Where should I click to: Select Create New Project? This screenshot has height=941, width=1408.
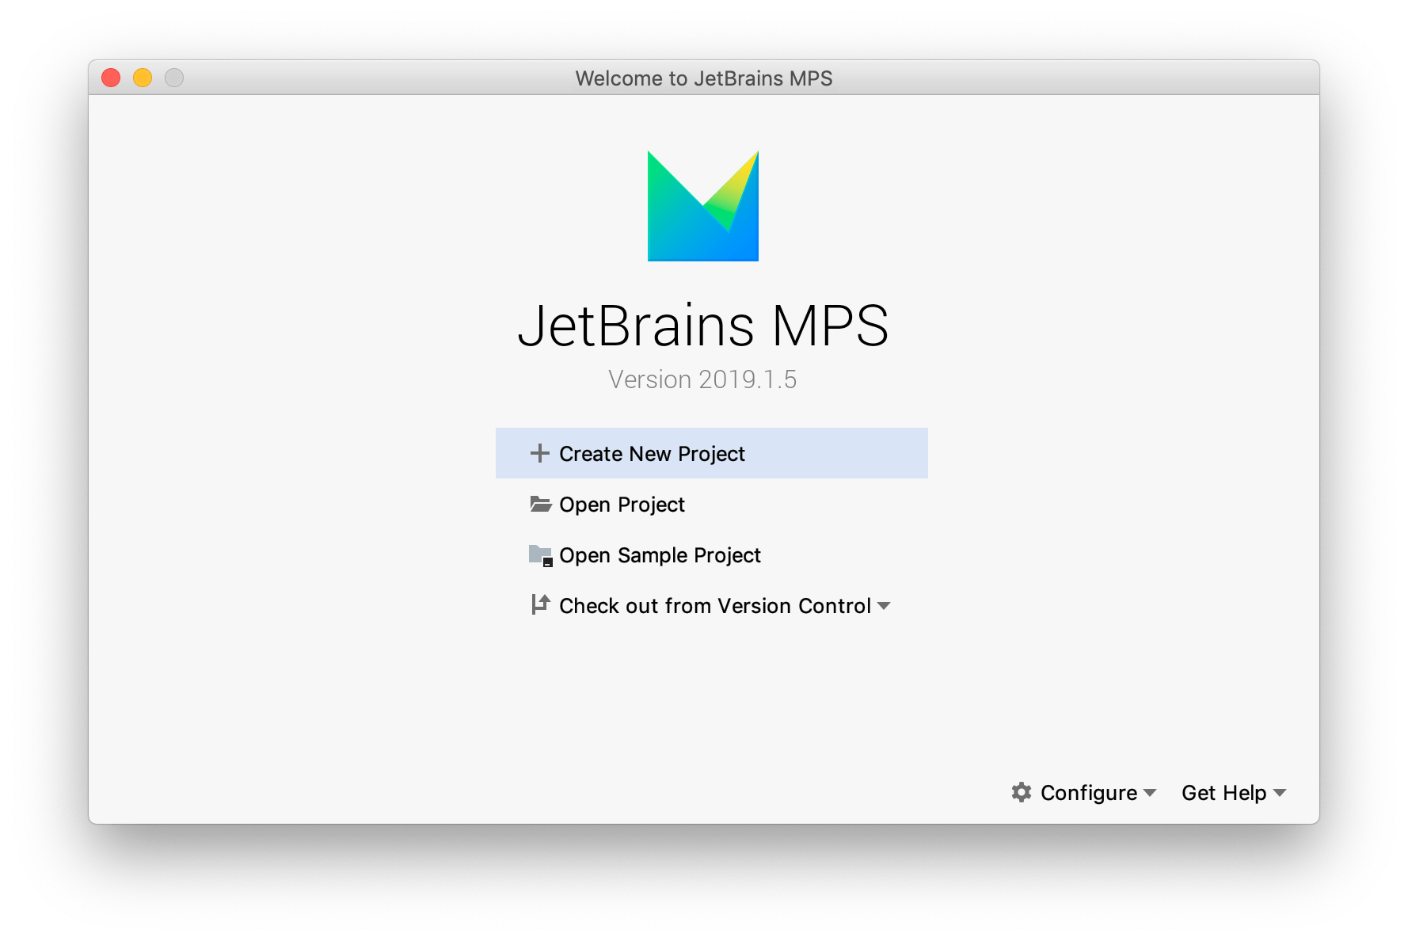click(x=652, y=453)
